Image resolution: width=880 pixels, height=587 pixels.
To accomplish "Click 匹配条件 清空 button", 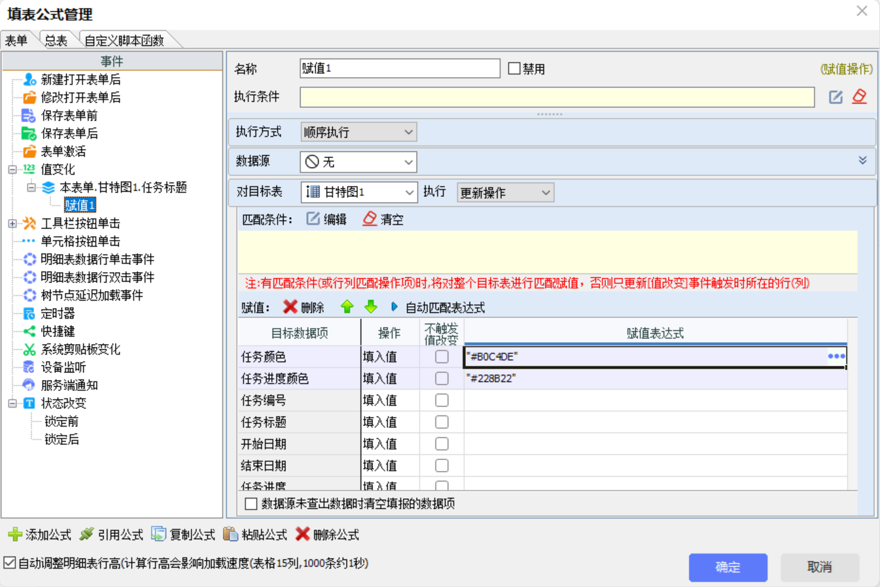I will (383, 219).
